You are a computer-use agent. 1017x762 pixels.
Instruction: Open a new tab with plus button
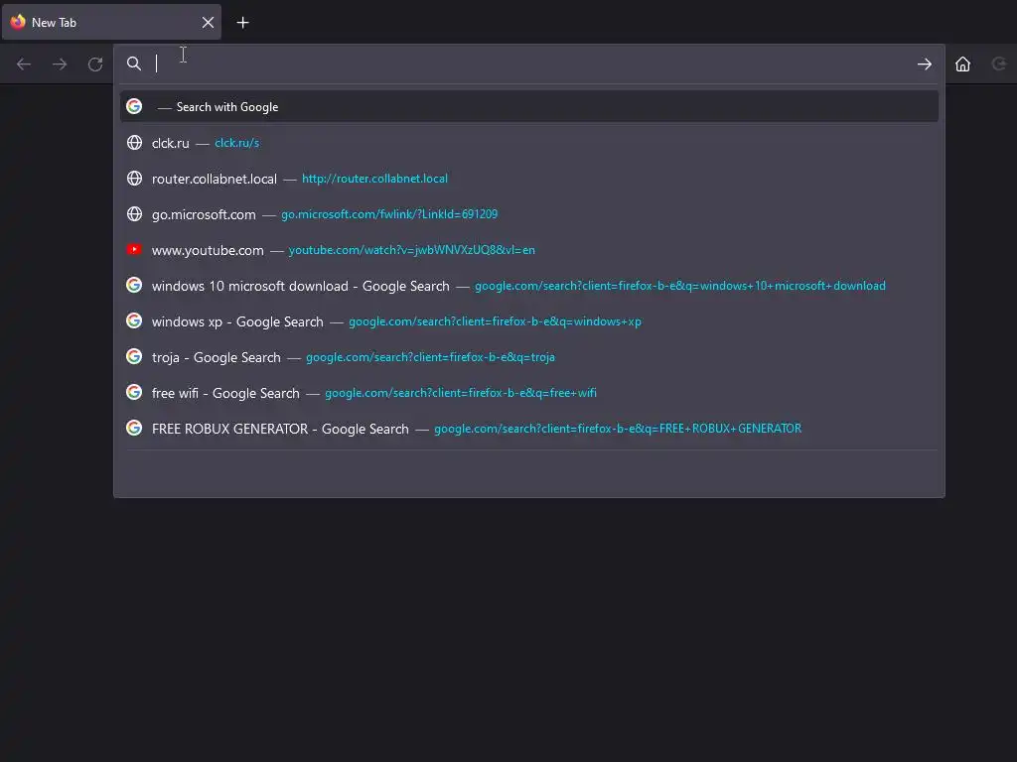(x=242, y=23)
